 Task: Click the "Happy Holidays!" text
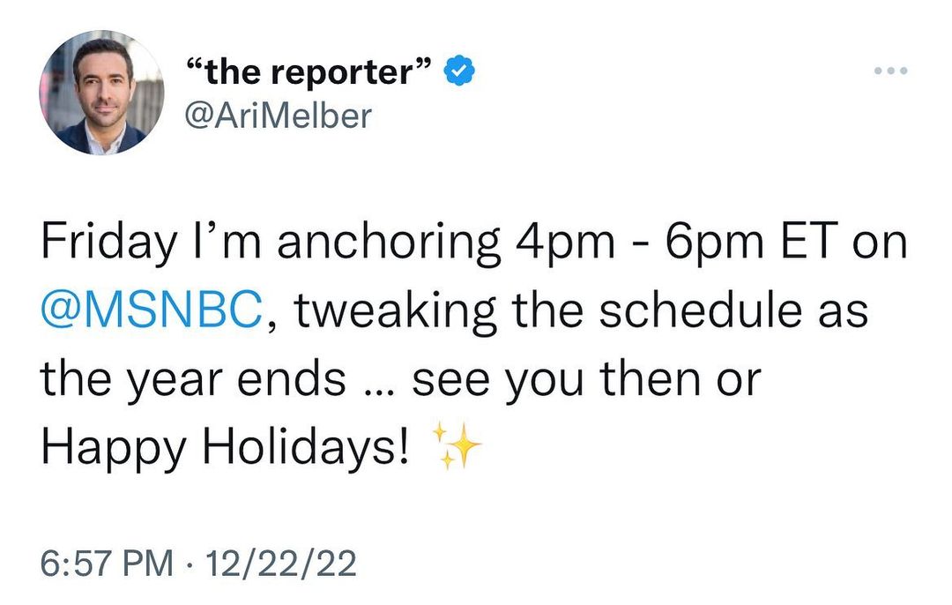225,448
